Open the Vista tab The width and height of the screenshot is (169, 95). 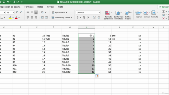(60, 7)
